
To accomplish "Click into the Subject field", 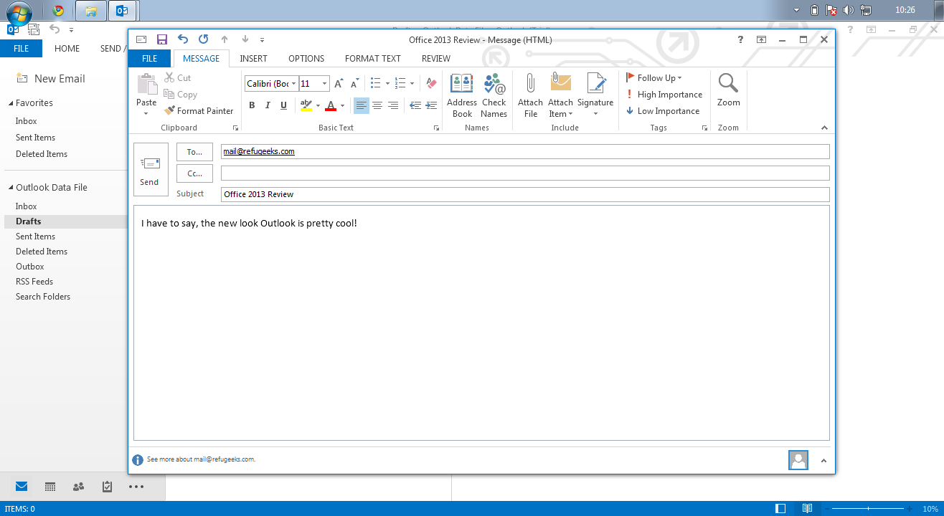I will 524,194.
